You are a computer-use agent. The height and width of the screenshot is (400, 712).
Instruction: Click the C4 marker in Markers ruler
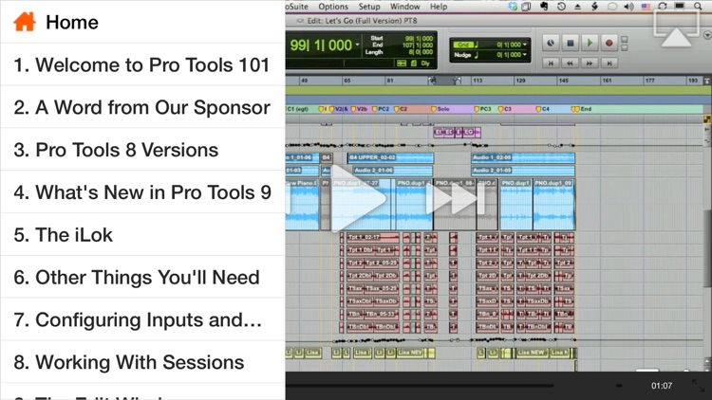(x=543, y=109)
